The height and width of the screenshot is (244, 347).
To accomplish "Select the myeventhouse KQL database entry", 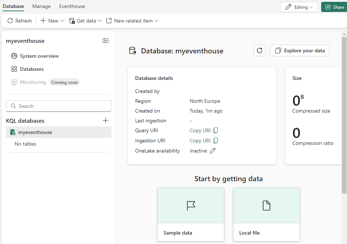I will pos(59,133).
